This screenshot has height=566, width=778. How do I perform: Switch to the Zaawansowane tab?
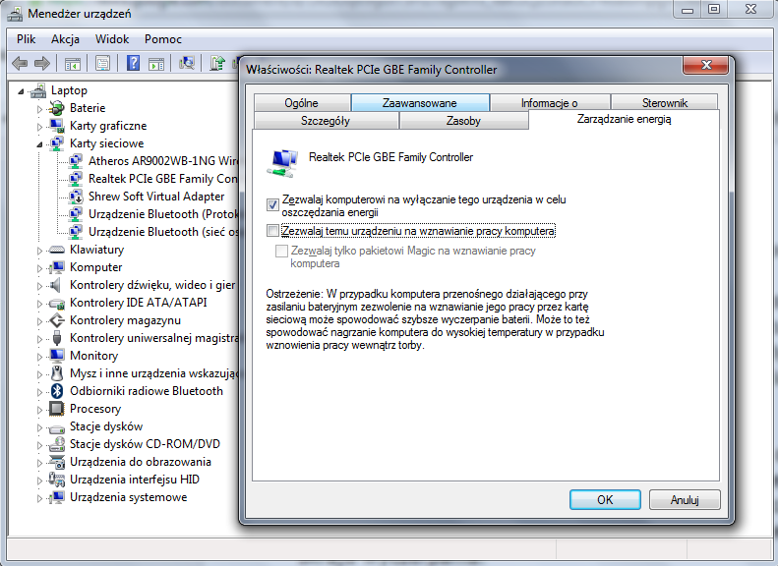420,102
